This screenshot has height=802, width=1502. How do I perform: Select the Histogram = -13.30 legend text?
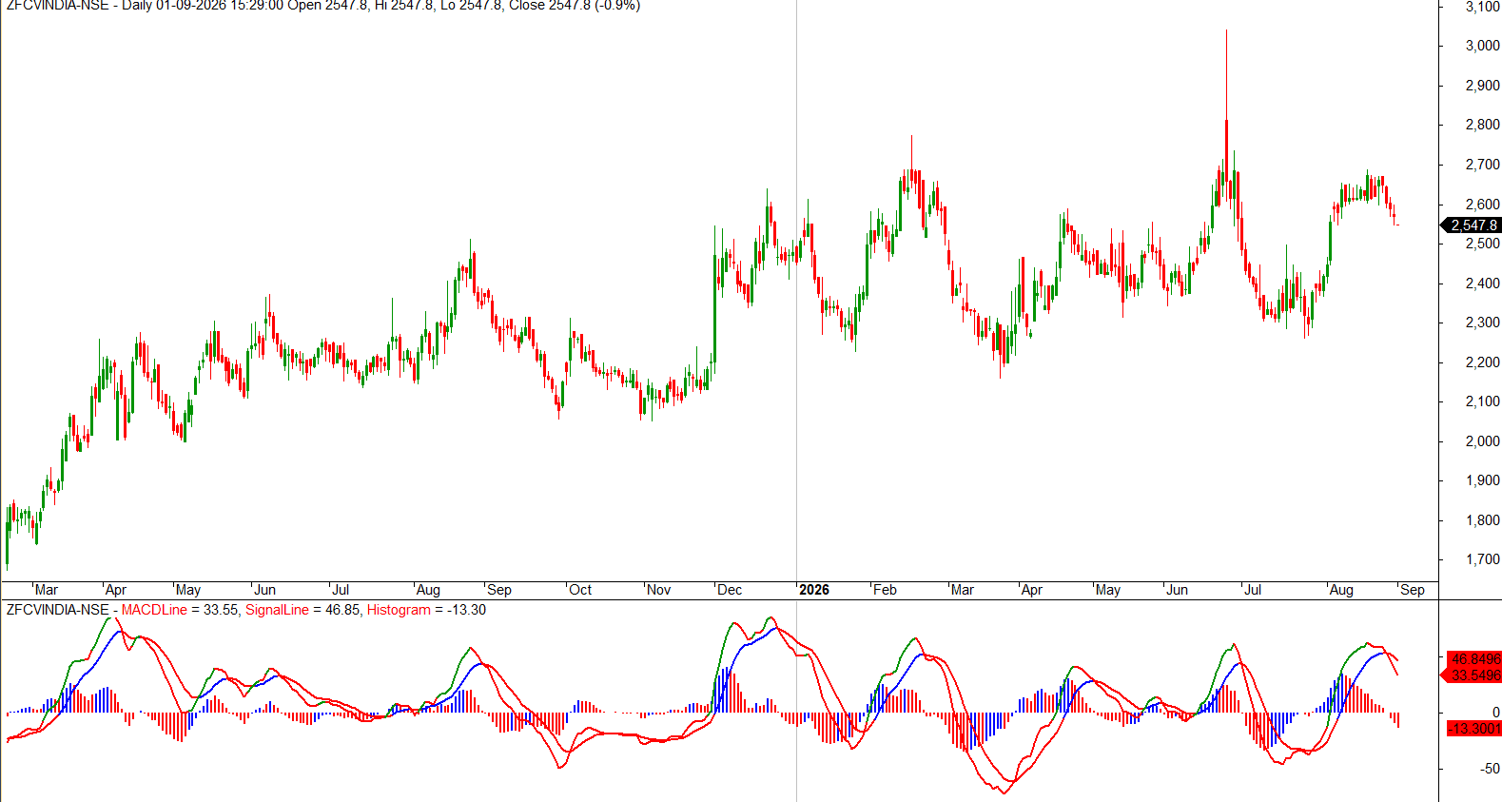click(426, 610)
